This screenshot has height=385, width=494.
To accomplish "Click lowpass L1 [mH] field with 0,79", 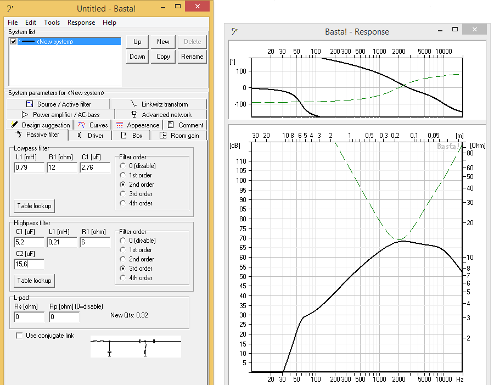I will click(x=29, y=168).
